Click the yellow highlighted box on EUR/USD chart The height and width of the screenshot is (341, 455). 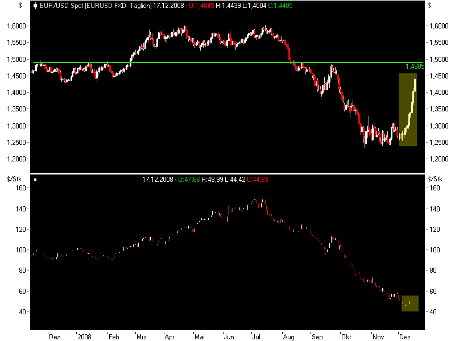point(408,110)
